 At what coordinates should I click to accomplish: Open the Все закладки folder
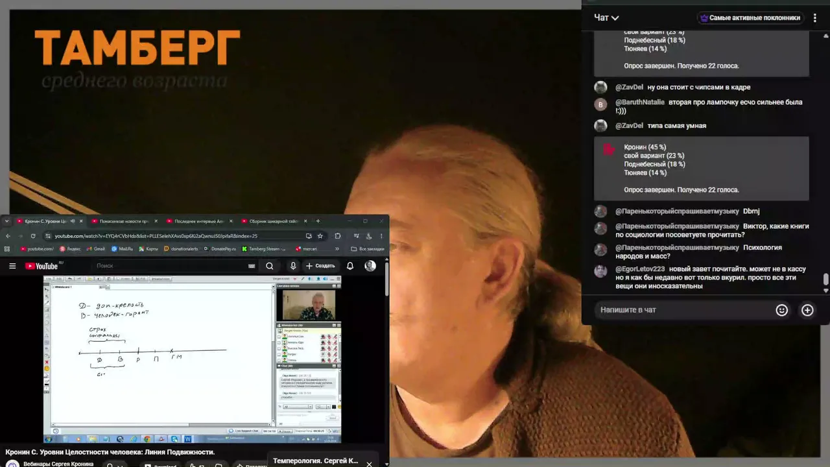click(x=368, y=248)
